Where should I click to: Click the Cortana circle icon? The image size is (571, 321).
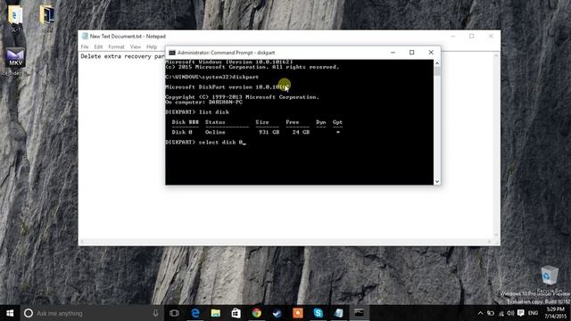(x=28, y=313)
